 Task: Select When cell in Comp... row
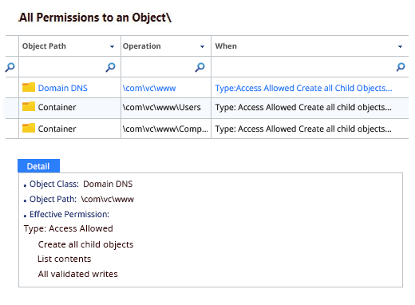[310, 129]
